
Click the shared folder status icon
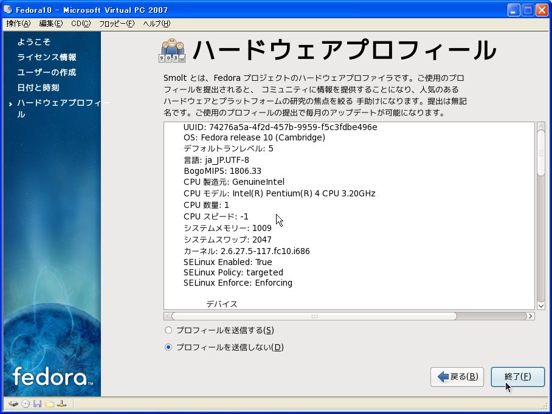(49, 404)
